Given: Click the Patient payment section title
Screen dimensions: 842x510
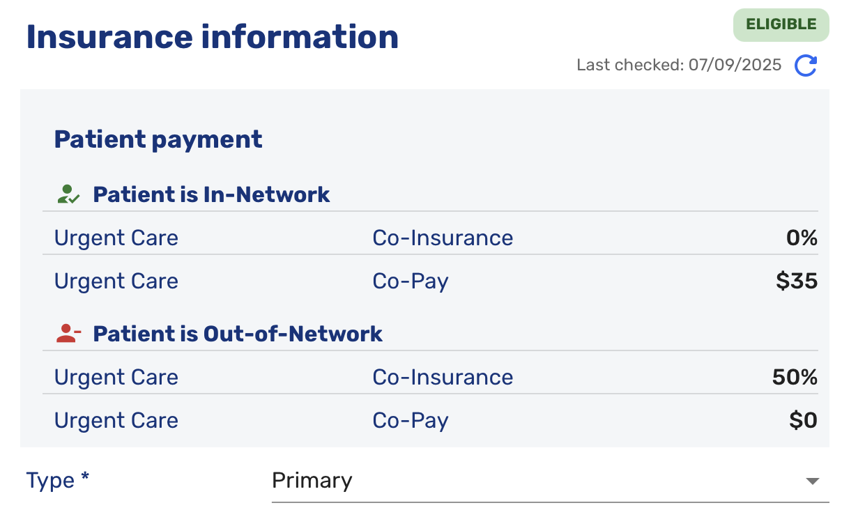Looking at the screenshot, I should (x=158, y=139).
